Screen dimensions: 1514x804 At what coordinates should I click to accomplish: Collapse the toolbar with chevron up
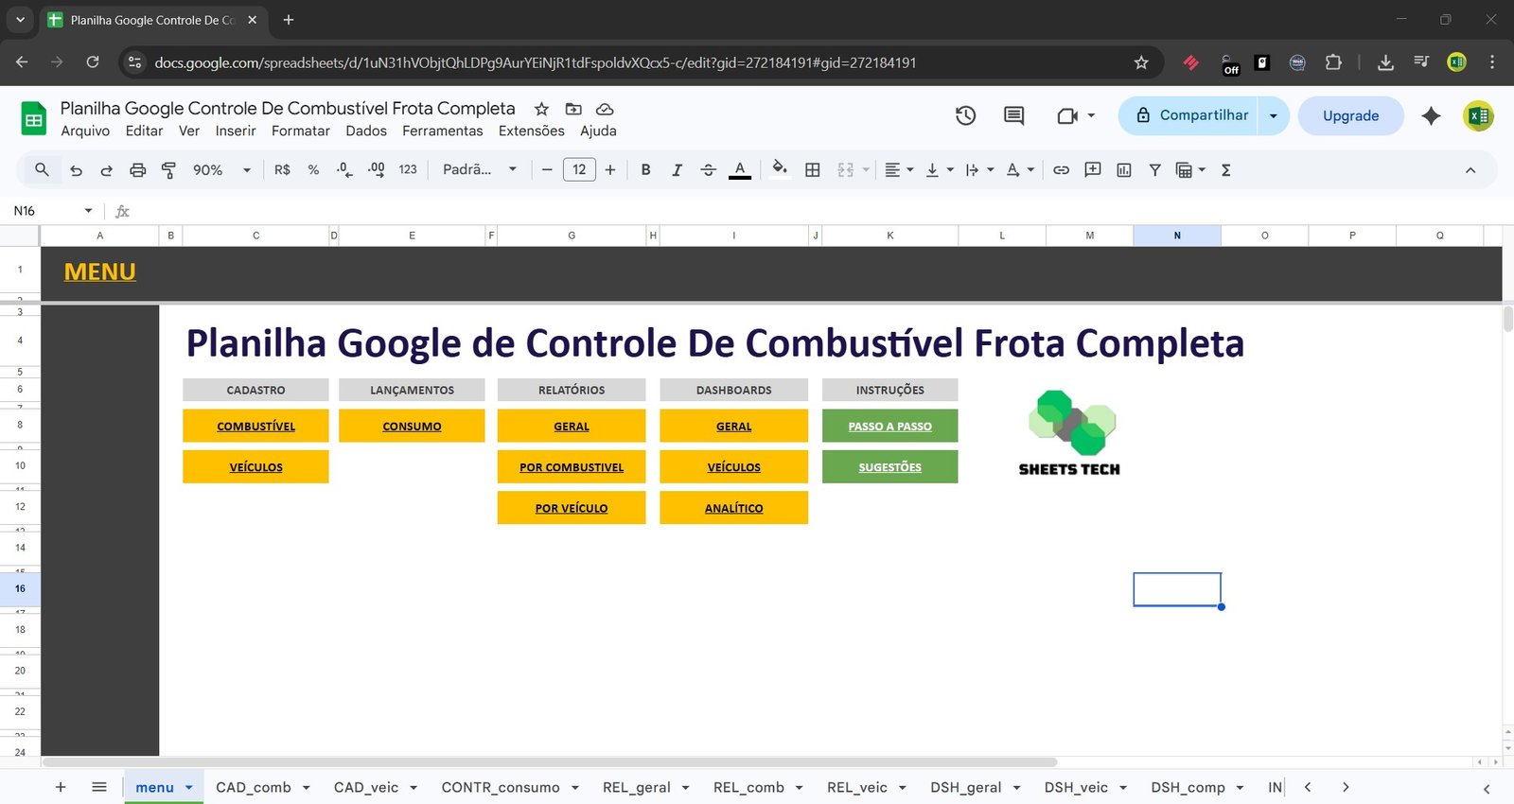1470,170
